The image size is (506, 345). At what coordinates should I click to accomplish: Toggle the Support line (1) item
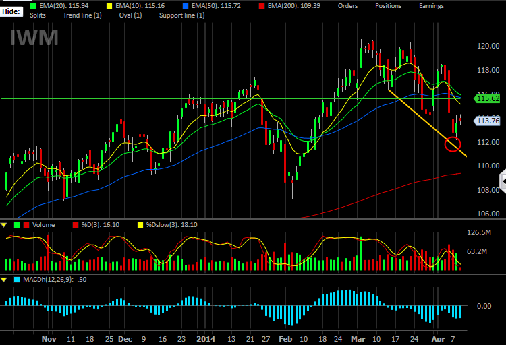[181, 15]
